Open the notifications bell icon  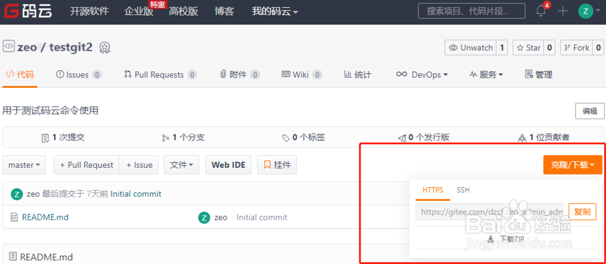click(541, 11)
